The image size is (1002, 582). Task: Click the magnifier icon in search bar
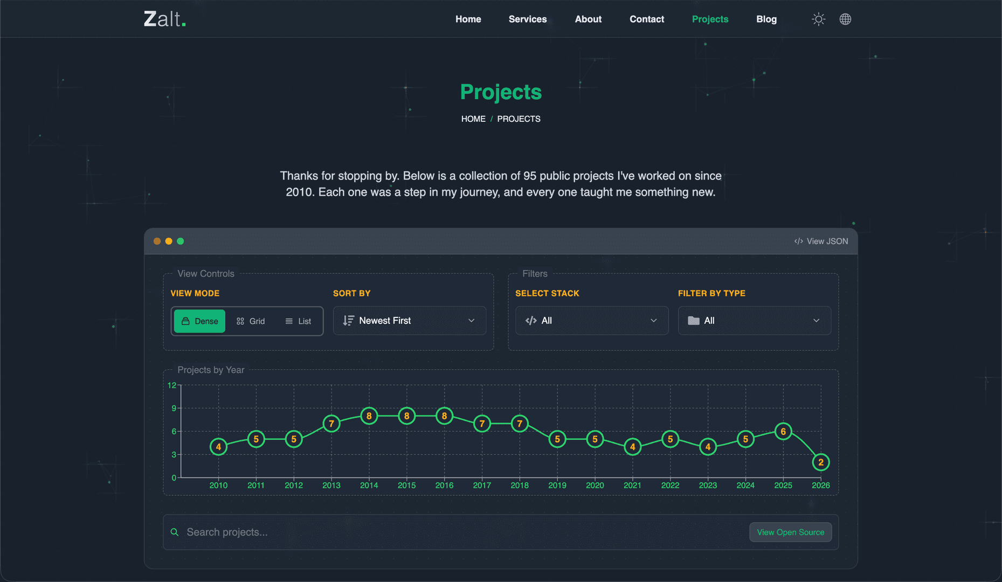pos(175,532)
